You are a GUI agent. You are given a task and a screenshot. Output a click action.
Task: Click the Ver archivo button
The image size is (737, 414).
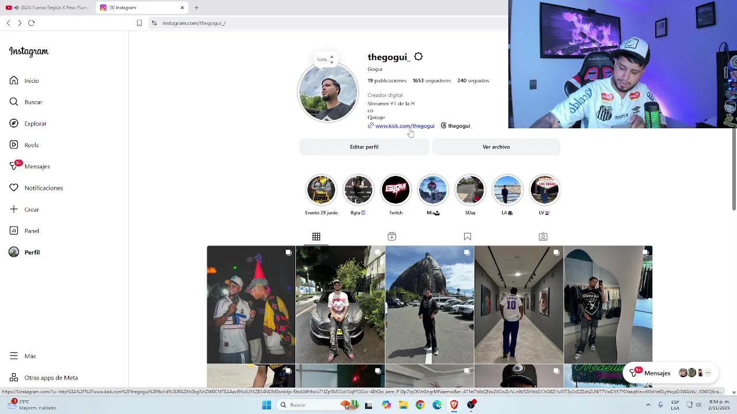tap(496, 147)
